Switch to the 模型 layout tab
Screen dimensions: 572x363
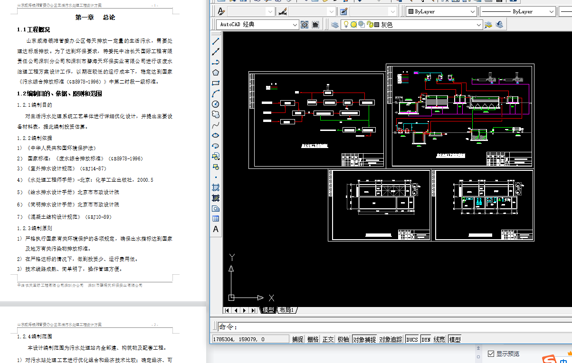click(268, 310)
